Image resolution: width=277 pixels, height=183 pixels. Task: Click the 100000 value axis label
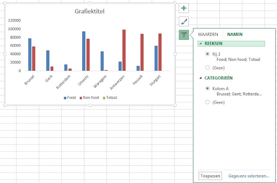(x=14, y=29)
